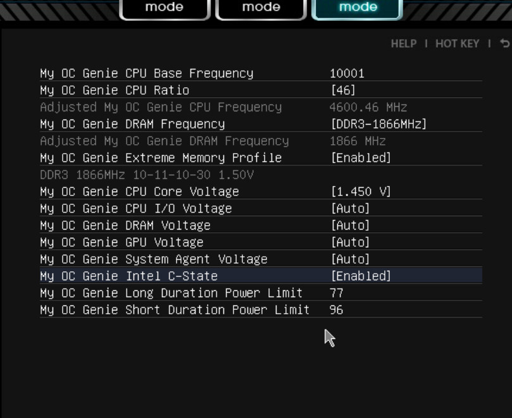The height and width of the screenshot is (418, 512).
Task: Select My OC Genie Extreme Memory Profile label
Action: [161, 158]
